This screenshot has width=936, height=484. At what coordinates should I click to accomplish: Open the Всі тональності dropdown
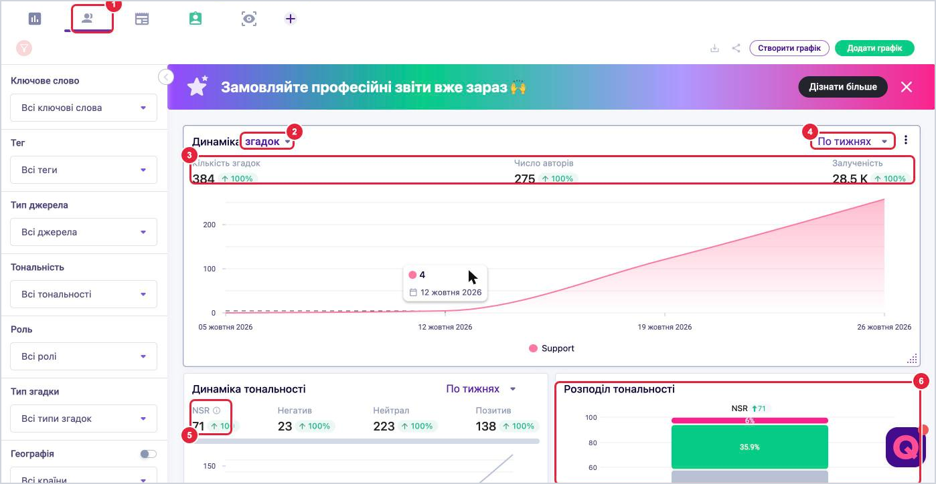point(84,294)
